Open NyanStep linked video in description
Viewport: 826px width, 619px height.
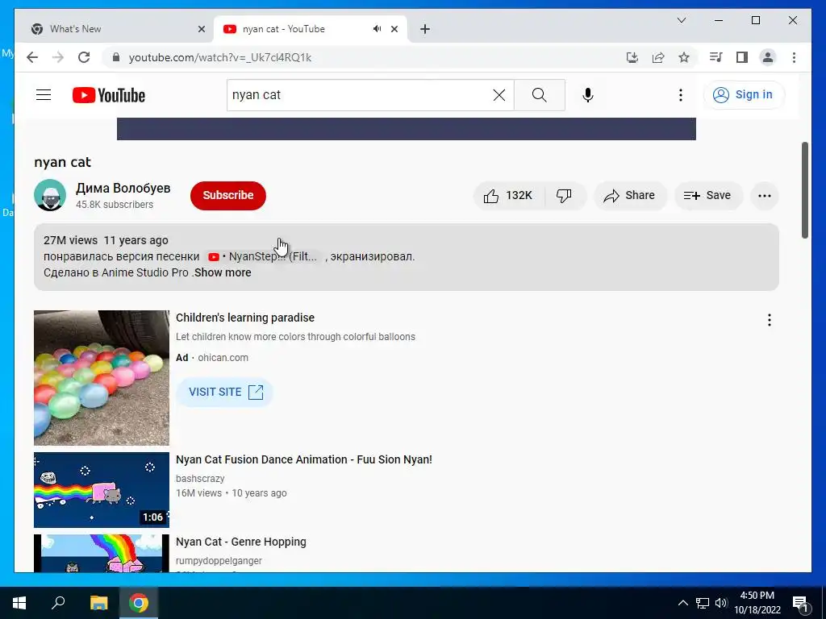pyautogui.click(x=264, y=257)
